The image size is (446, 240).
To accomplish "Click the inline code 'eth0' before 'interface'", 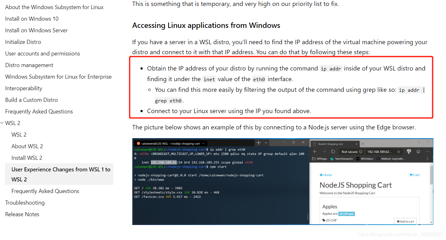I will click(x=259, y=79).
